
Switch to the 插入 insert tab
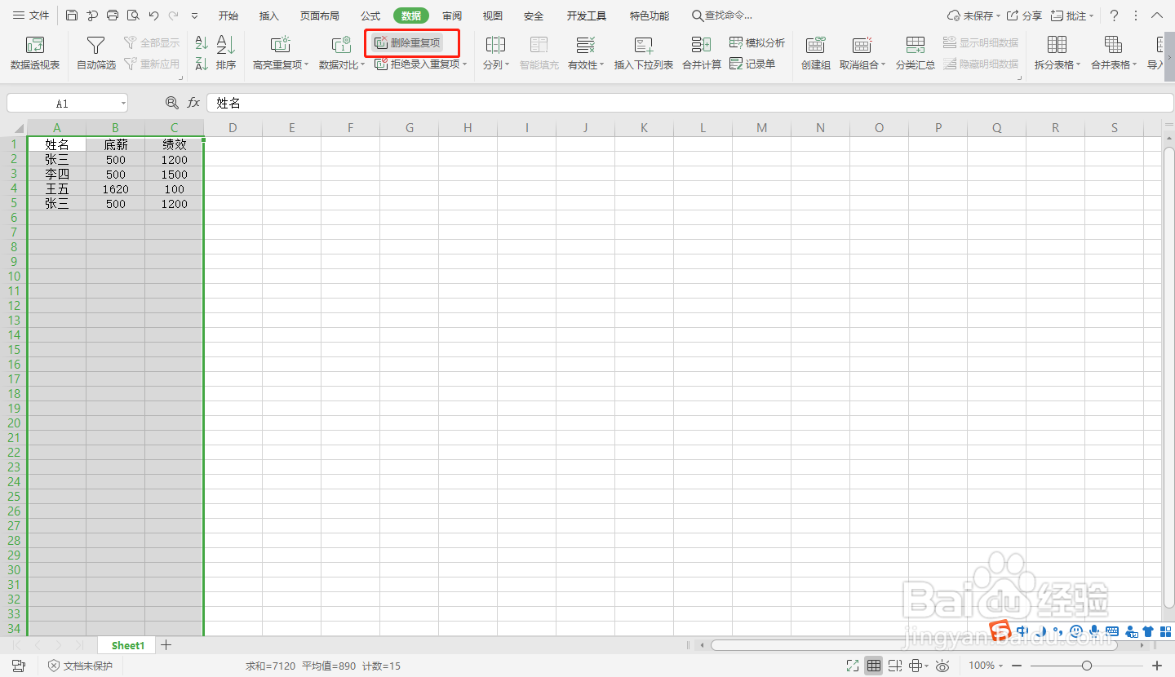268,15
